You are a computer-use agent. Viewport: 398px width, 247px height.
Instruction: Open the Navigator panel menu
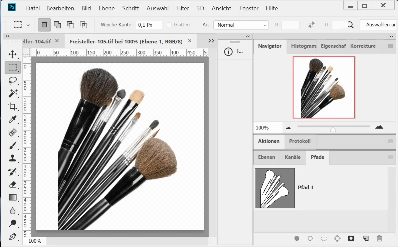point(390,46)
